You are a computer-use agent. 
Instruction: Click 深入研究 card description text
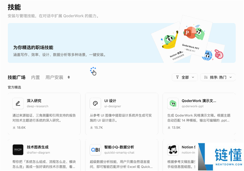click(44, 118)
